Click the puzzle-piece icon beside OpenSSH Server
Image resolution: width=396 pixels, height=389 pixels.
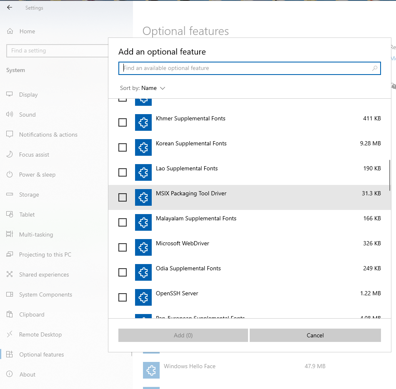click(143, 297)
